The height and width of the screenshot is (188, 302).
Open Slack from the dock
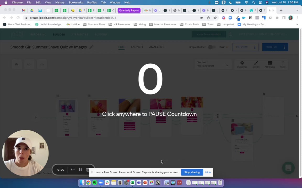[x=107, y=183]
